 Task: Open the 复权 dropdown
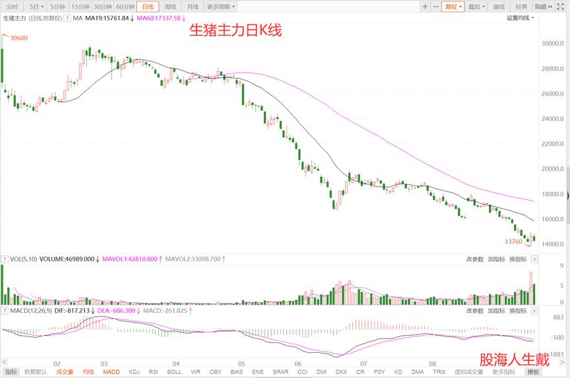453,7
